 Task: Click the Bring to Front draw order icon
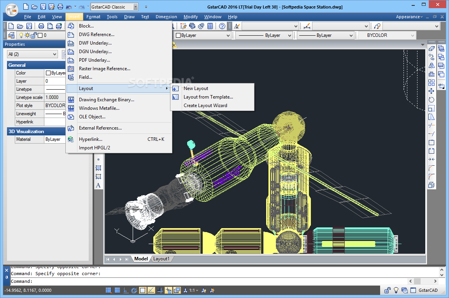(x=441, y=49)
